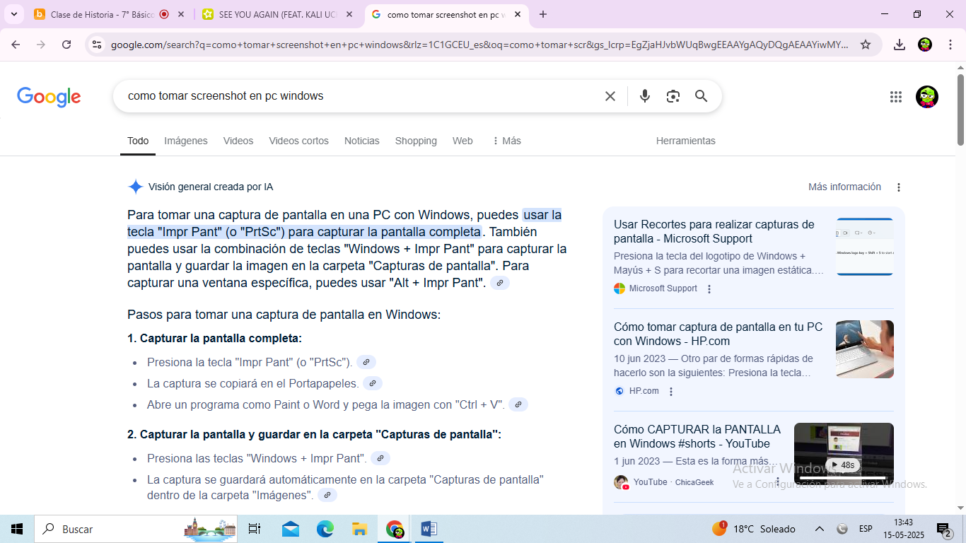Open source link after "Windows + Impr Pant" bullet

[x=380, y=458]
